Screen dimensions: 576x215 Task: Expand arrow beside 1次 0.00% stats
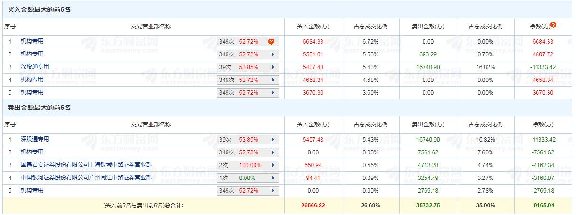(x=273, y=178)
